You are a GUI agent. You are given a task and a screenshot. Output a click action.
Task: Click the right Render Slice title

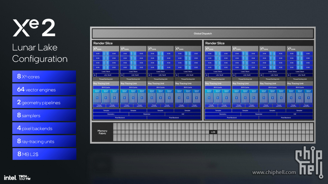tap(215, 43)
